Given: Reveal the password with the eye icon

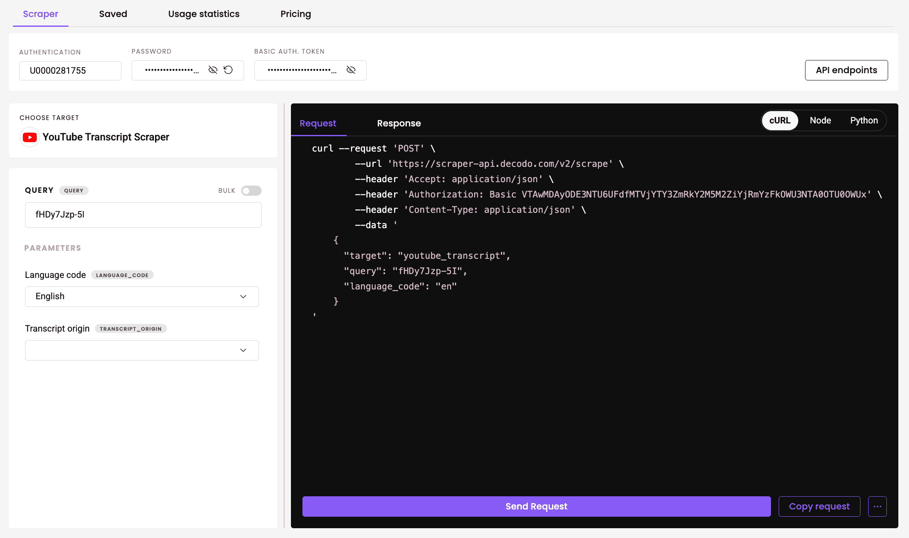Looking at the screenshot, I should [213, 70].
